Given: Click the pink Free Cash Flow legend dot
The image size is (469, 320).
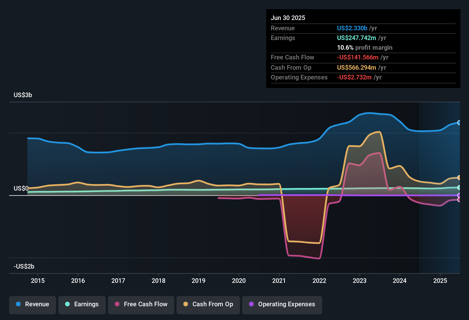Looking at the screenshot, I should [117, 304].
